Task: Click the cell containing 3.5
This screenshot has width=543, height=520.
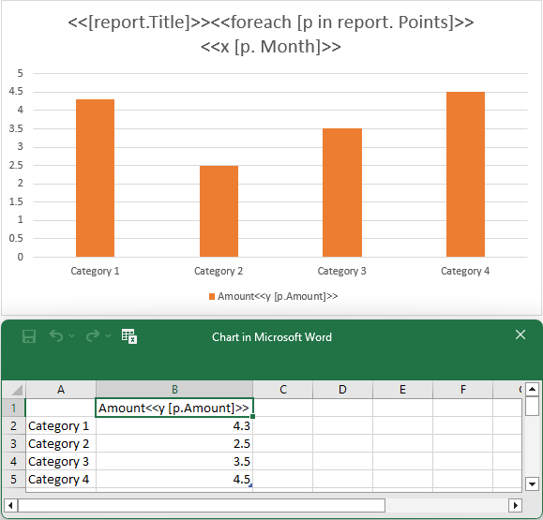Action: coord(174,462)
